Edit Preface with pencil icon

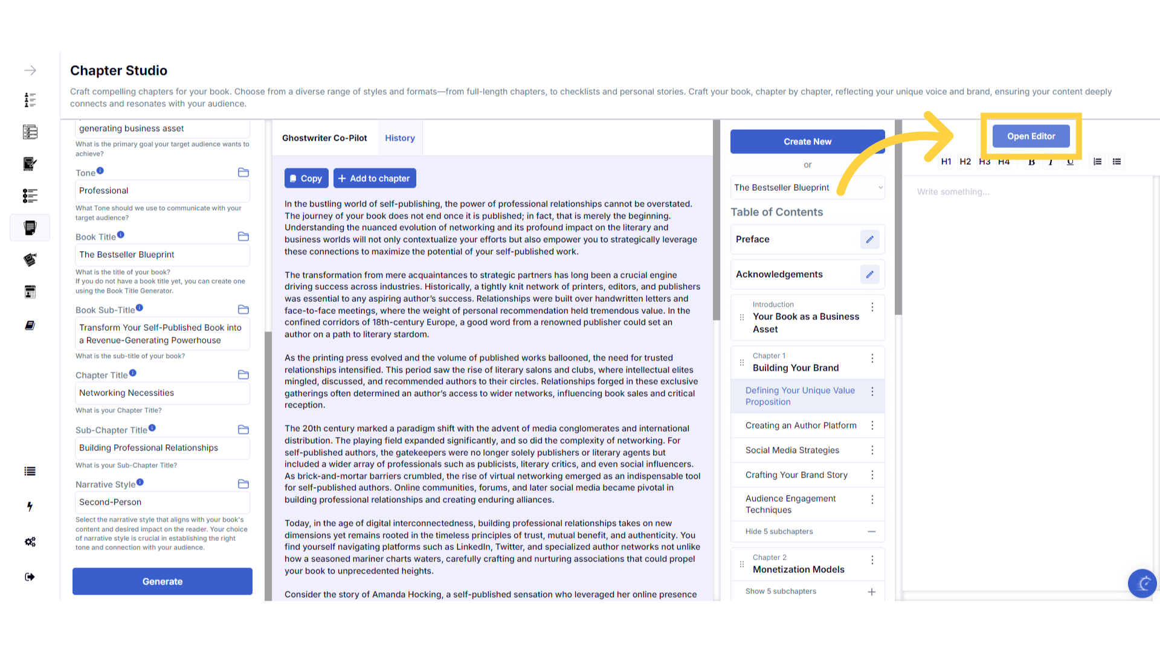[869, 240]
